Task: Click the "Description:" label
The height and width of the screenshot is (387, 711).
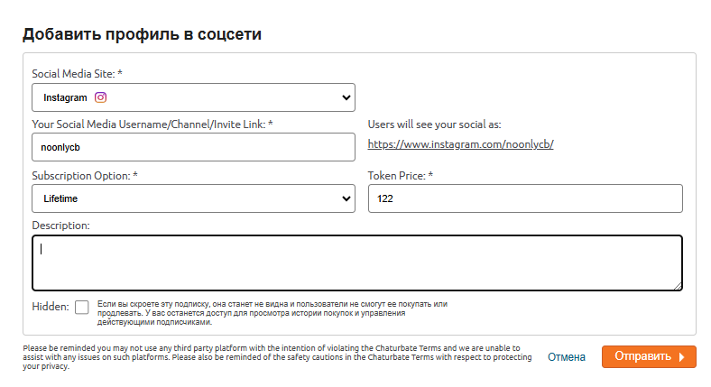Action: [x=61, y=225]
